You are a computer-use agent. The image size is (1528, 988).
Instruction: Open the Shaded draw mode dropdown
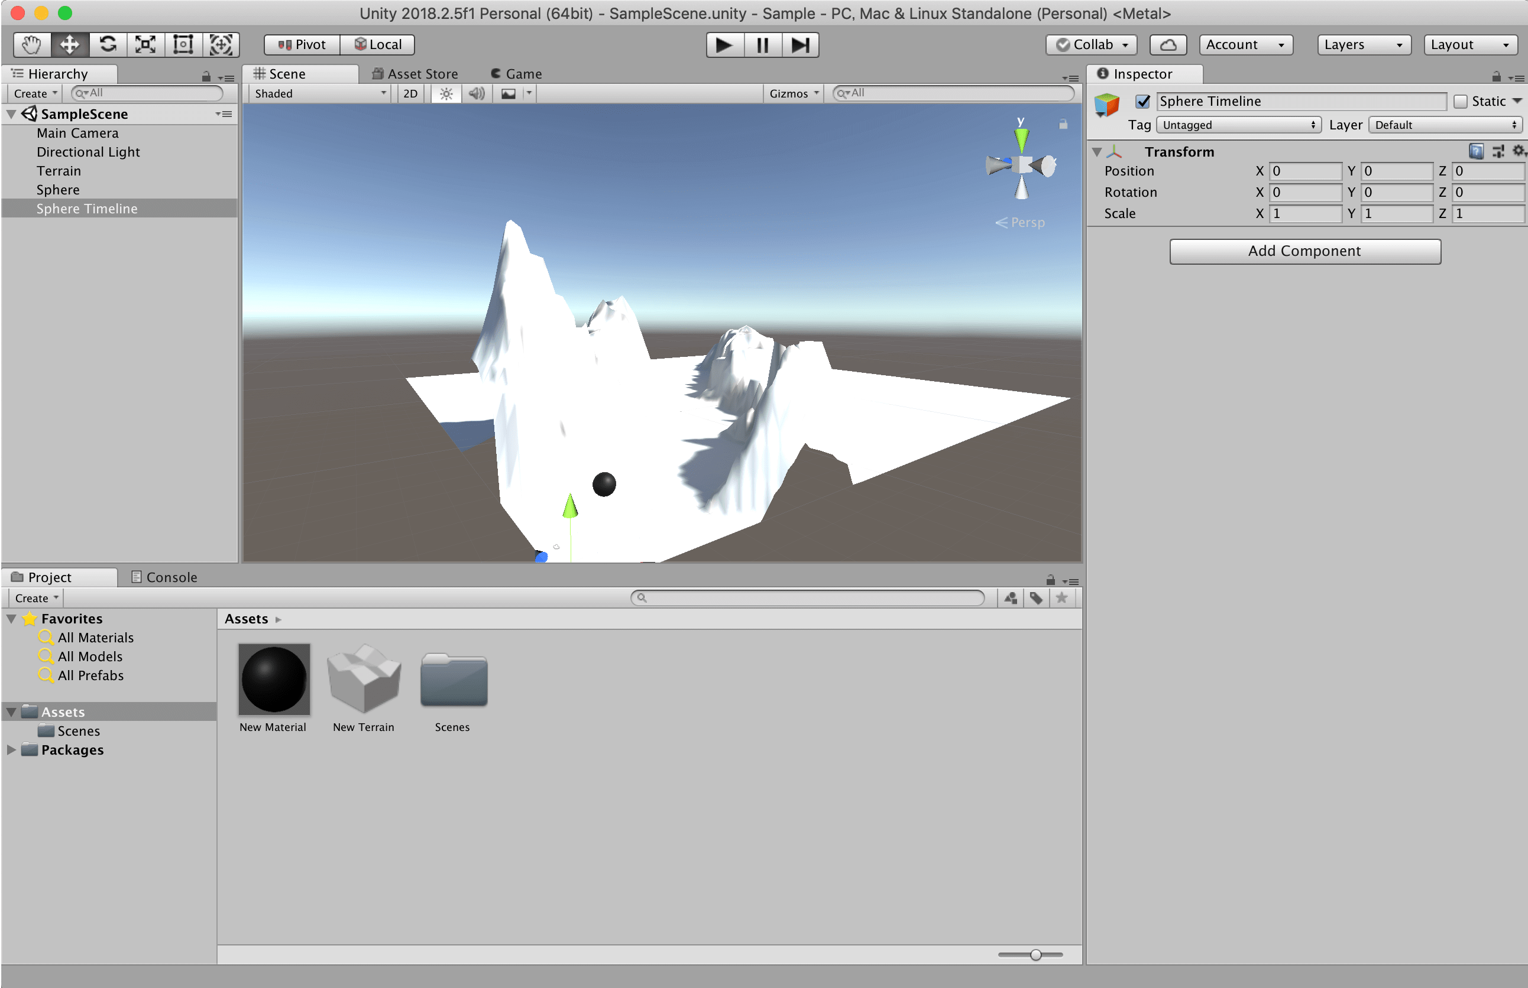pos(320,94)
